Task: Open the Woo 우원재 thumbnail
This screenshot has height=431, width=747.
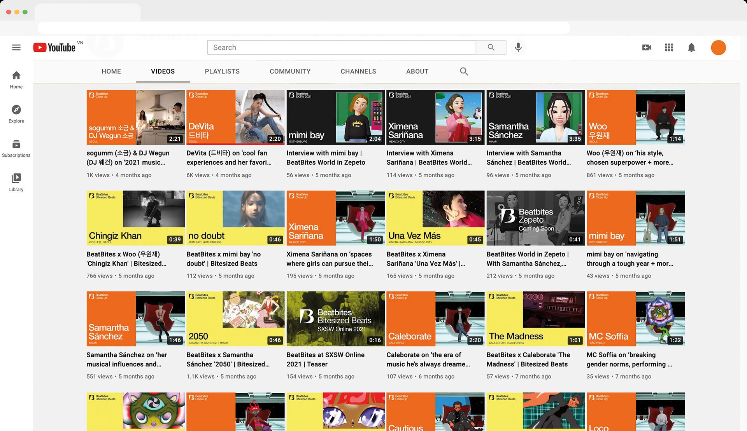Action: pos(636,117)
